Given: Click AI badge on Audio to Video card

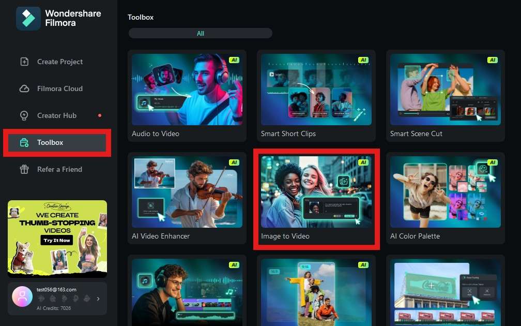Looking at the screenshot, I should coord(234,60).
